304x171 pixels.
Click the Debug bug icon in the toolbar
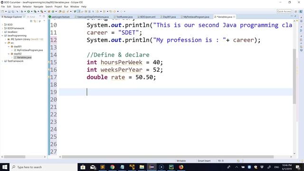click(22, 11)
